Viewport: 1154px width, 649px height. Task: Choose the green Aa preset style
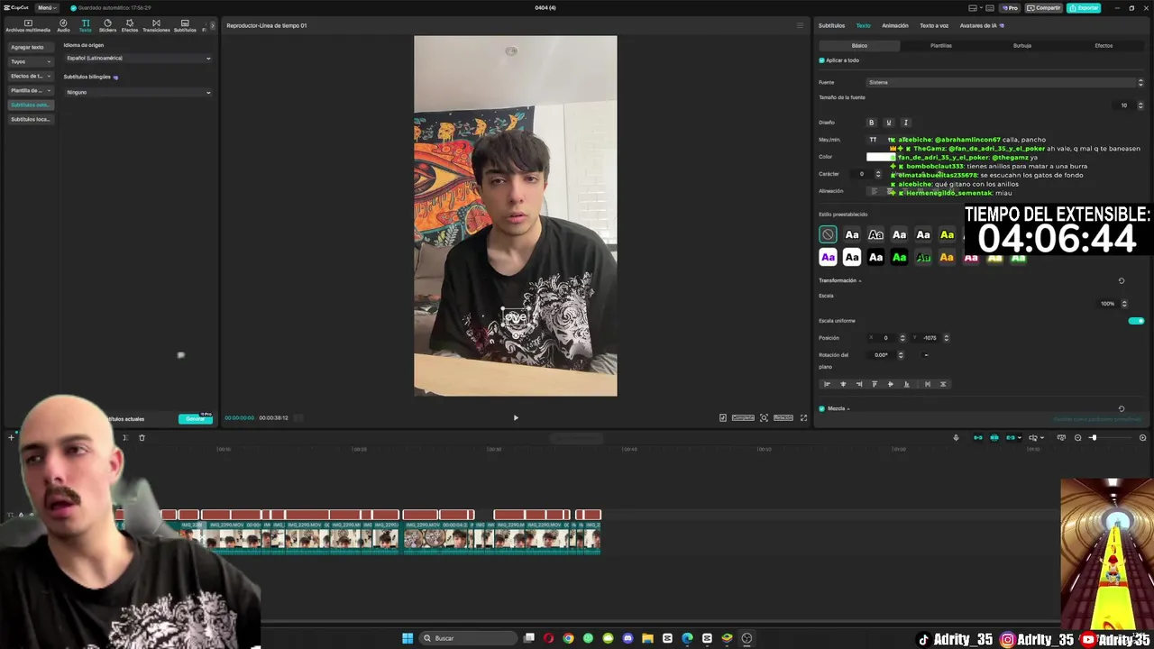click(899, 258)
